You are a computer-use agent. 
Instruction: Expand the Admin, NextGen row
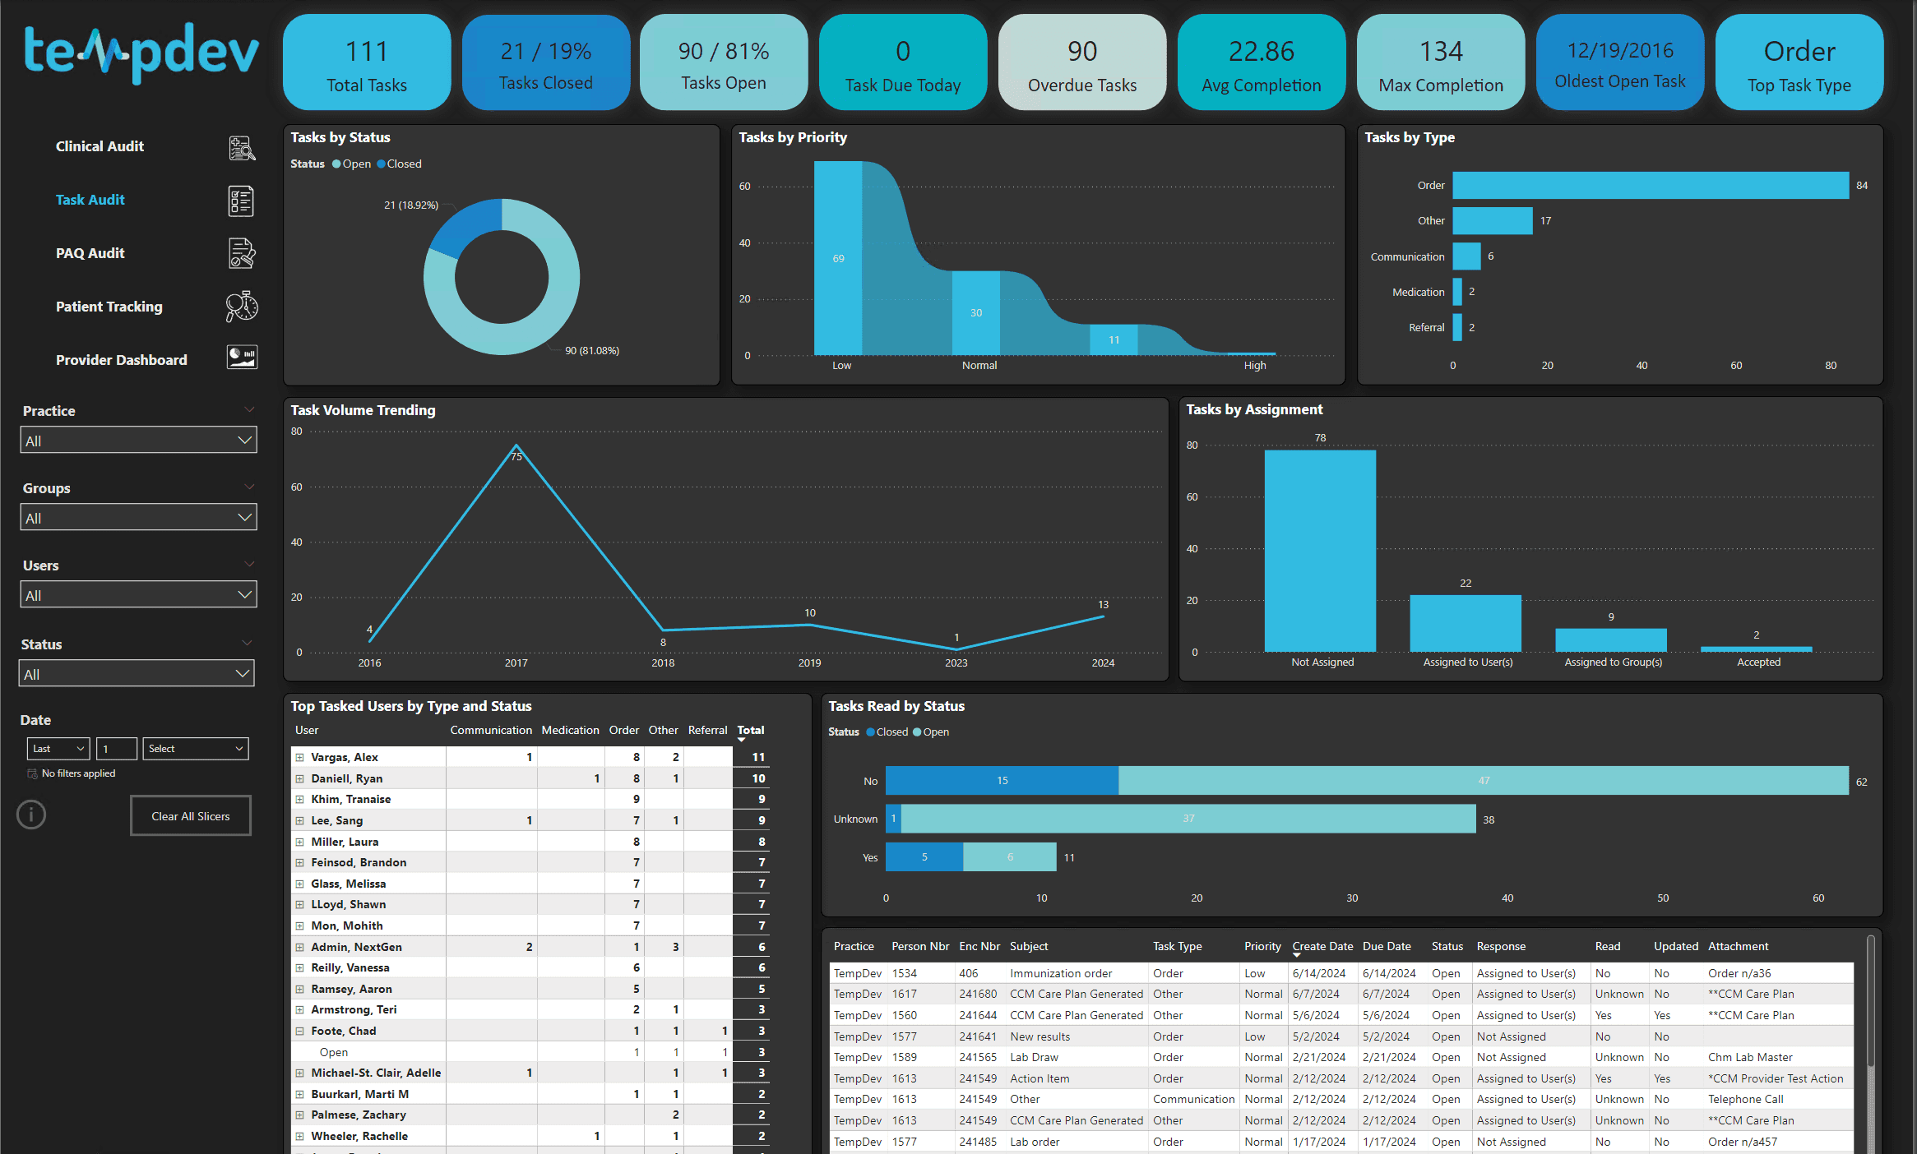(300, 947)
